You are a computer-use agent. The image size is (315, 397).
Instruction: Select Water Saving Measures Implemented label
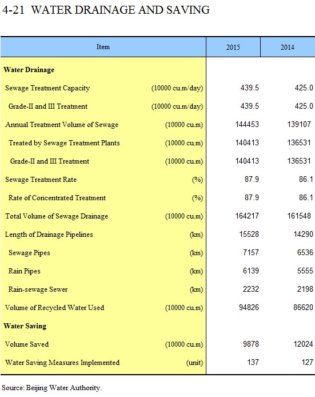click(x=62, y=363)
